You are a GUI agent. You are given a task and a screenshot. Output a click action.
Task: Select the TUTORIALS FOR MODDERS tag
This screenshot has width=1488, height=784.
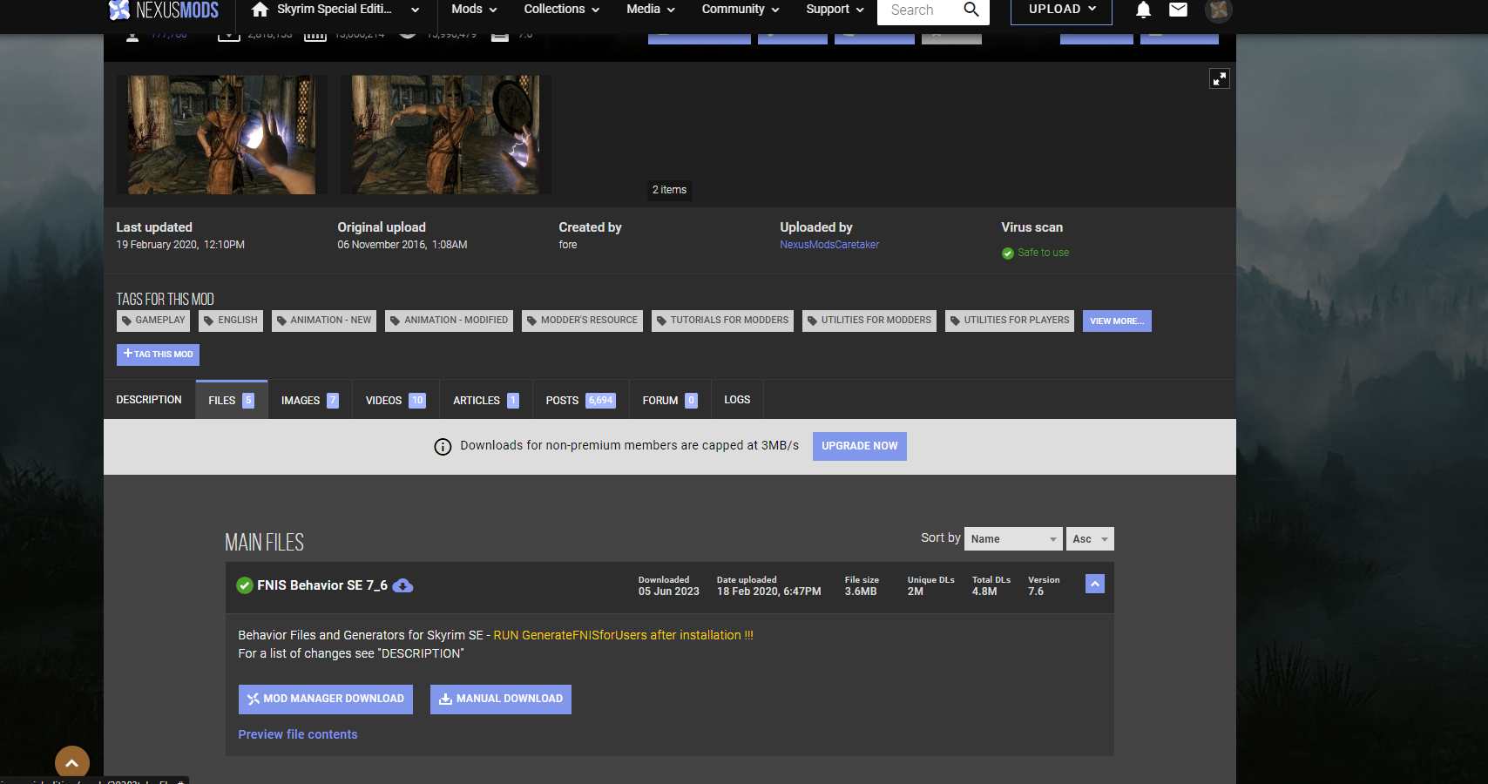(722, 321)
